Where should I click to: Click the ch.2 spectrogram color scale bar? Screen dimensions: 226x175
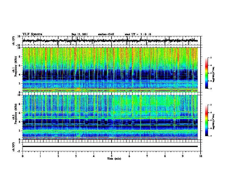click(206, 120)
